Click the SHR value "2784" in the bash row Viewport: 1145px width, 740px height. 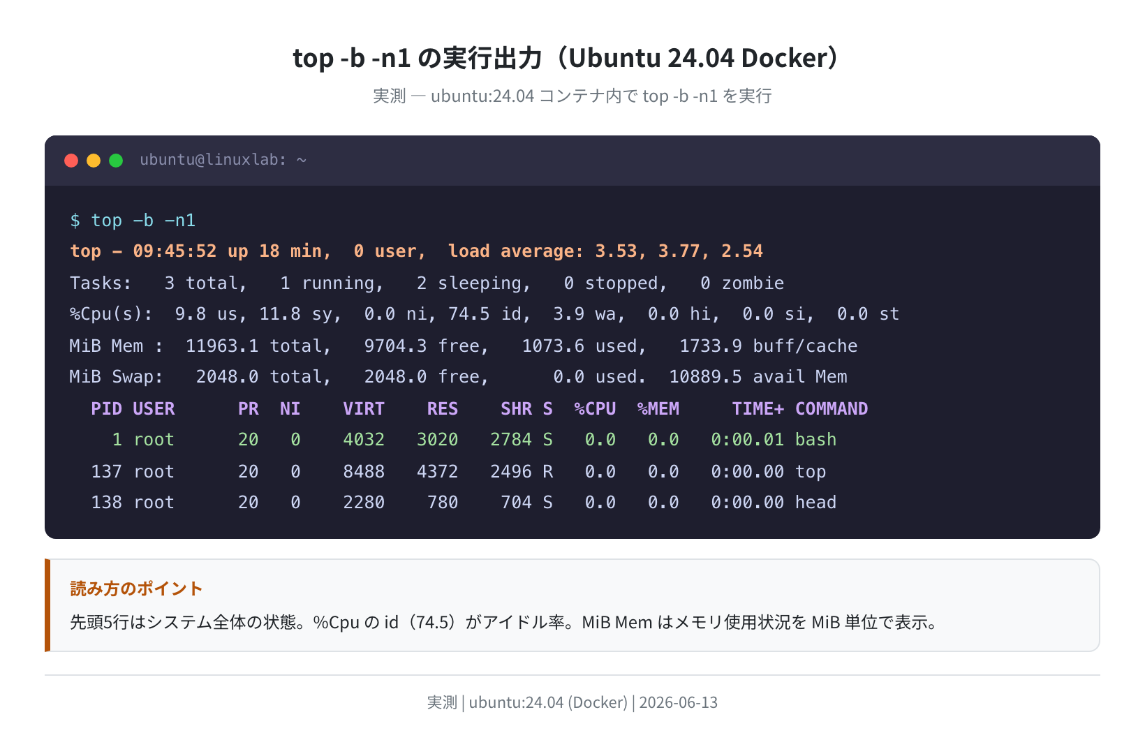[x=511, y=440]
